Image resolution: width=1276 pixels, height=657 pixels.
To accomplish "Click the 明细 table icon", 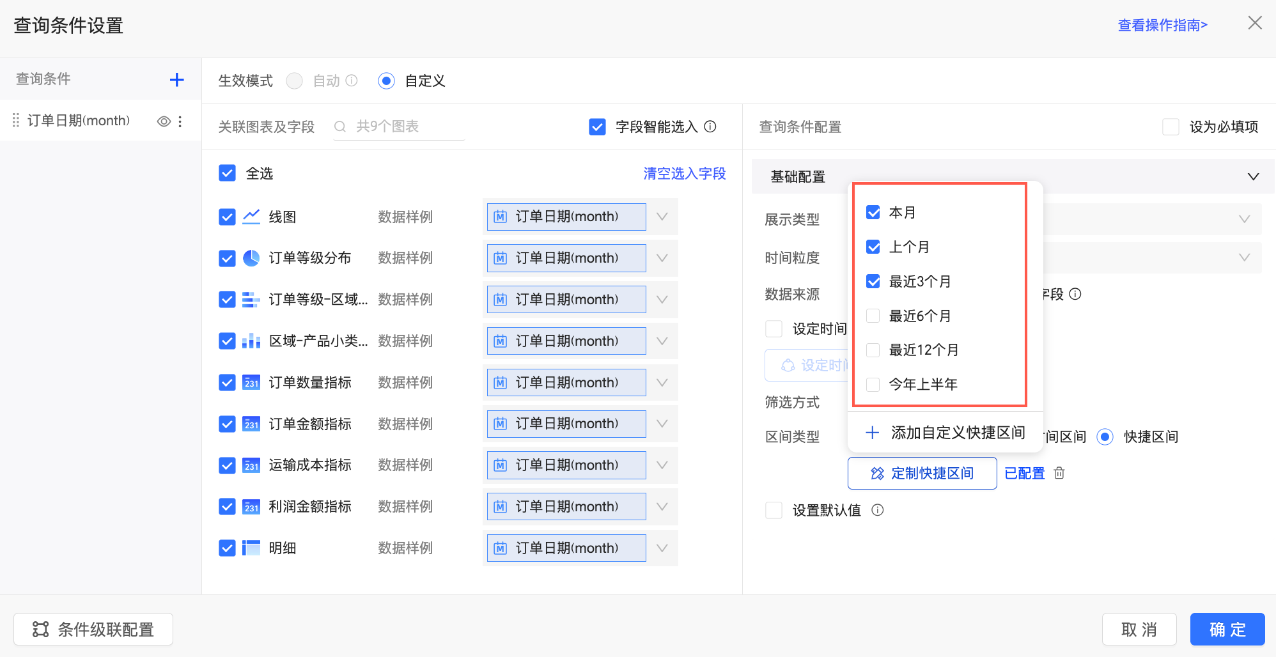I will [x=251, y=548].
